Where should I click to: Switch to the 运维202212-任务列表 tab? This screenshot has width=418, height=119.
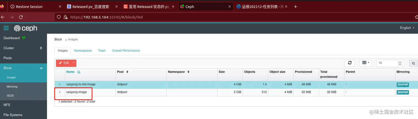click(x=262, y=7)
